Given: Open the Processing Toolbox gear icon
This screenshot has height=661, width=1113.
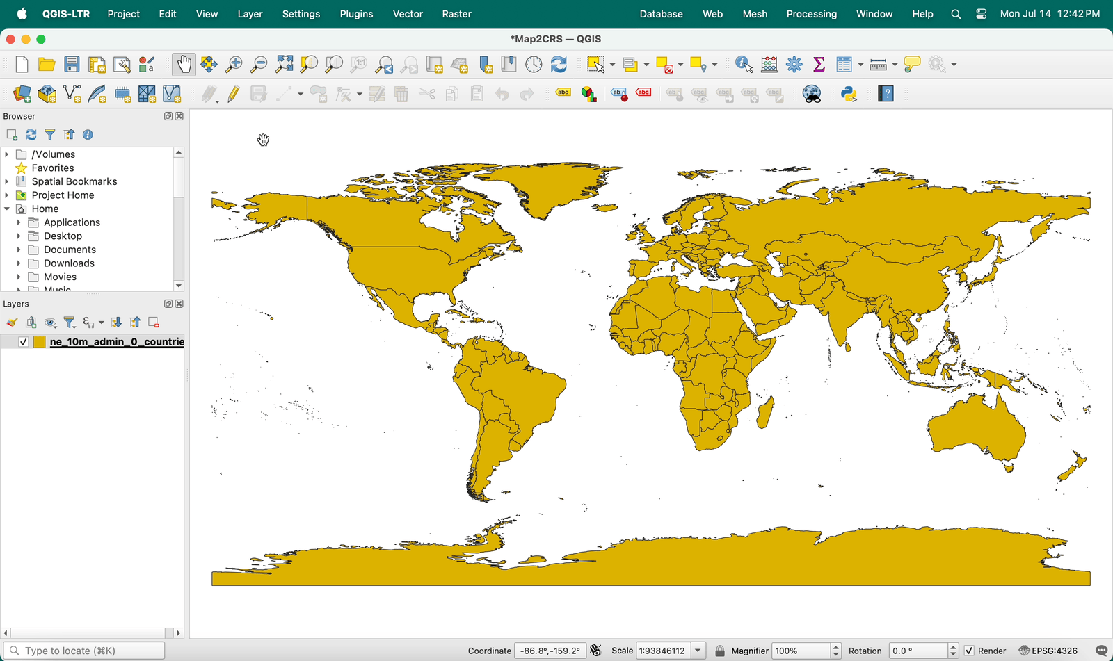Looking at the screenshot, I should pos(794,65).
